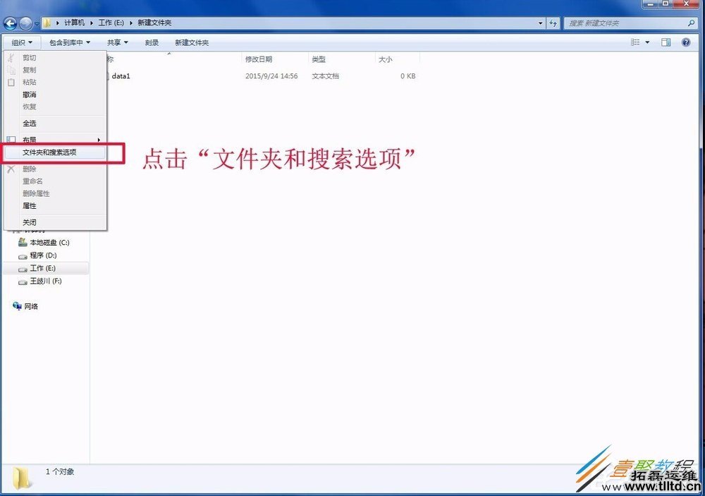Click the 刻录 toolbar button
Image resolution: width=705 pixels, height=496 pixels.
[151, 42]
